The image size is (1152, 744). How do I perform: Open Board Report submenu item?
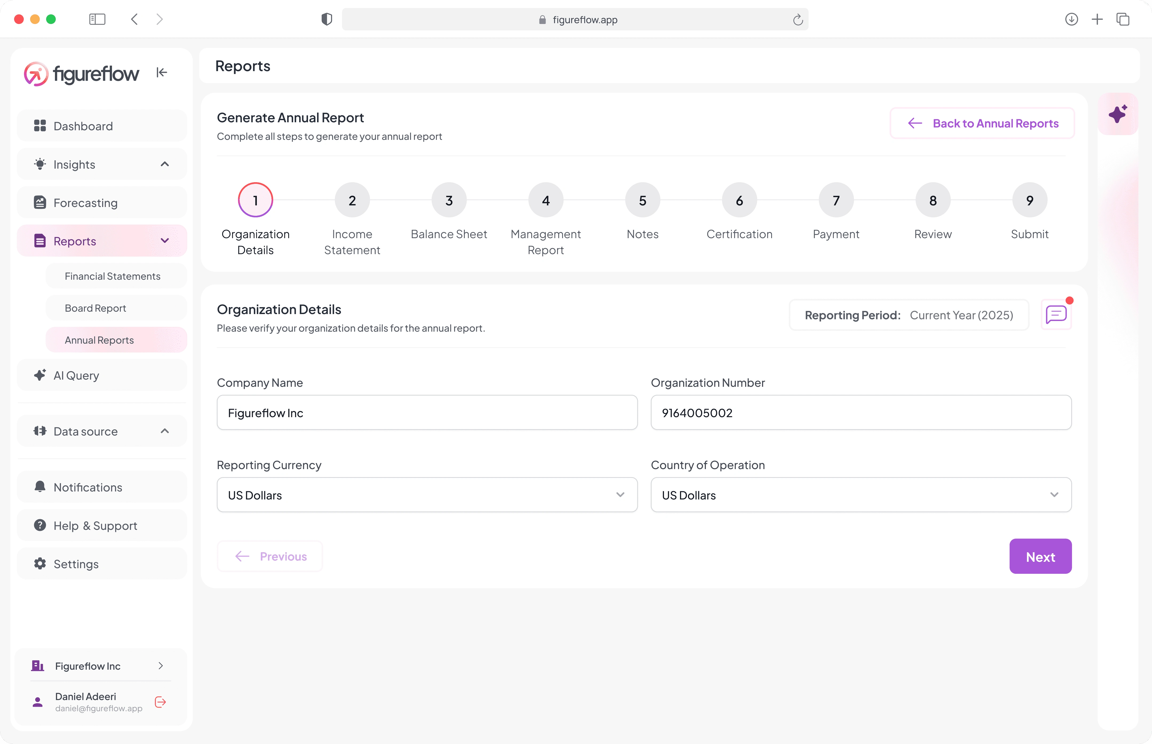click(x=116, y=308)
